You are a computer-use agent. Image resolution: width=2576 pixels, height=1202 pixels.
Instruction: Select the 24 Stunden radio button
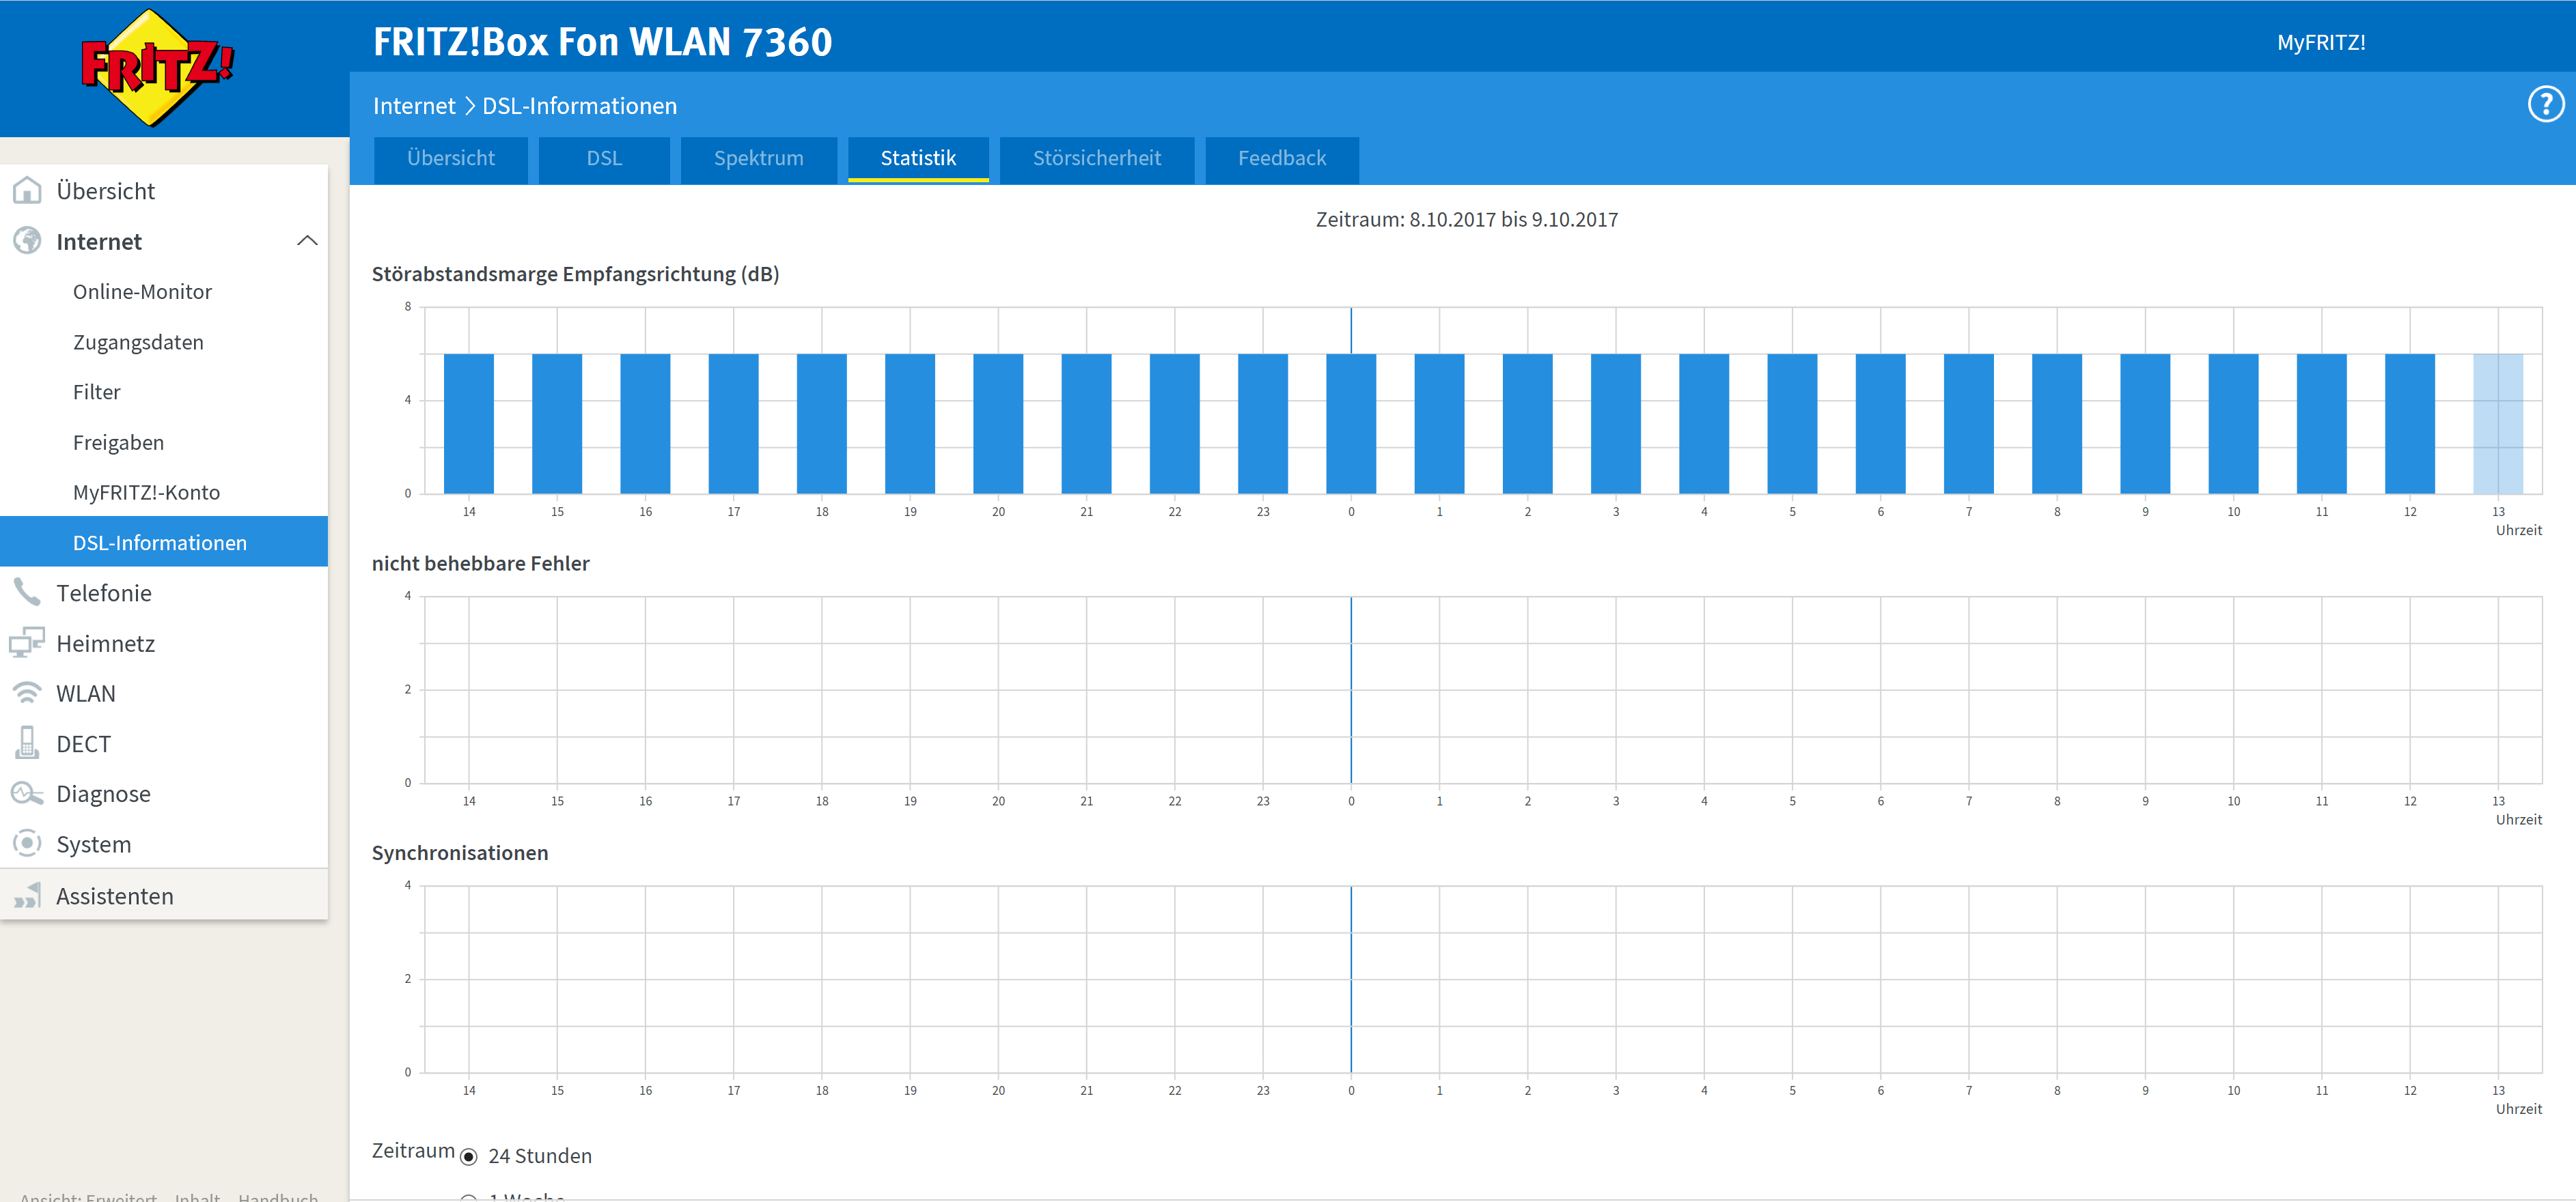(469, 1156)
